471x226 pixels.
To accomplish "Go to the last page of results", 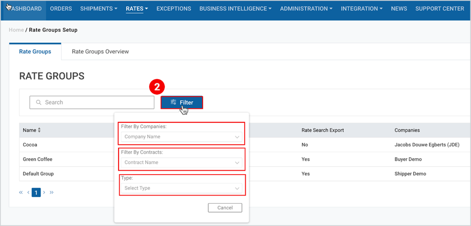I will coord(52,193).
